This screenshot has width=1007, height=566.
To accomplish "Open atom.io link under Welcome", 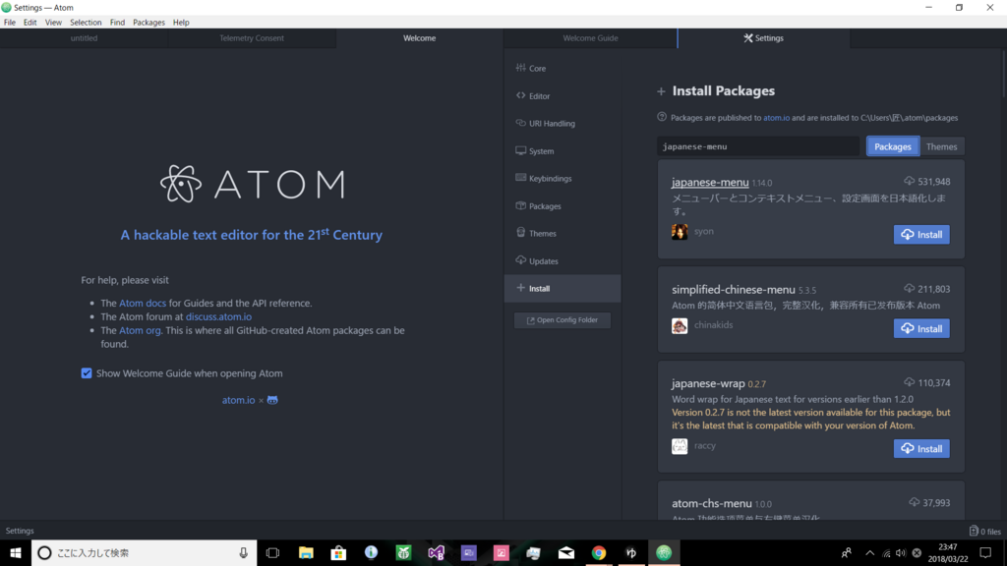I will pos(238,400).
